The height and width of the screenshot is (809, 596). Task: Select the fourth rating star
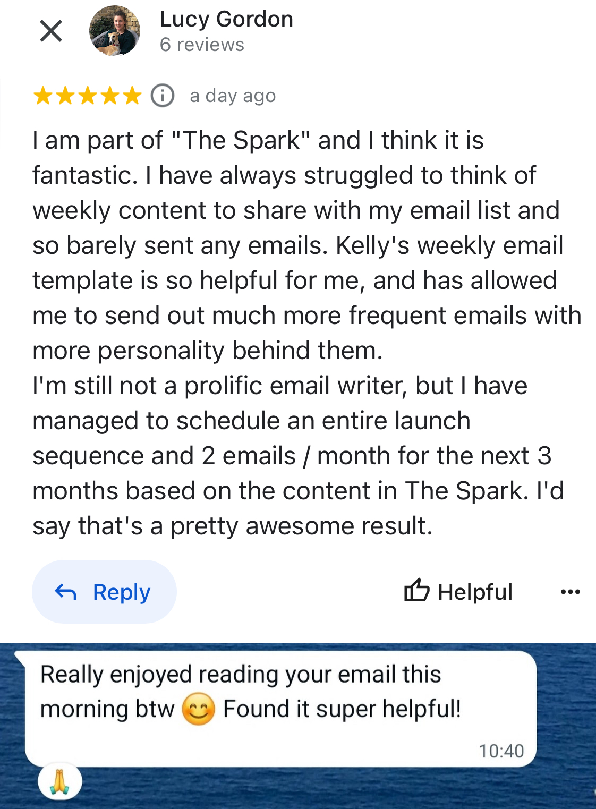110,96
